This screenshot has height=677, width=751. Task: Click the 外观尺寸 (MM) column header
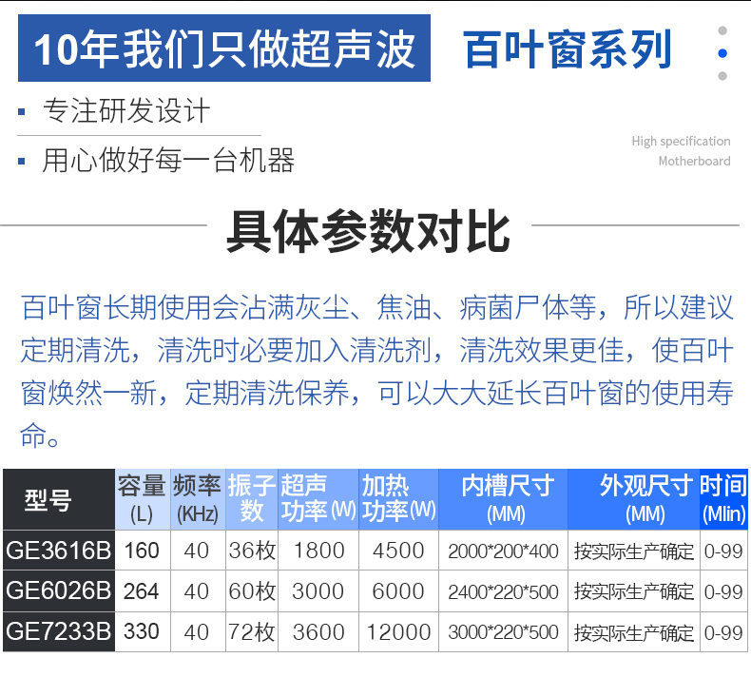tap(634, 499)
